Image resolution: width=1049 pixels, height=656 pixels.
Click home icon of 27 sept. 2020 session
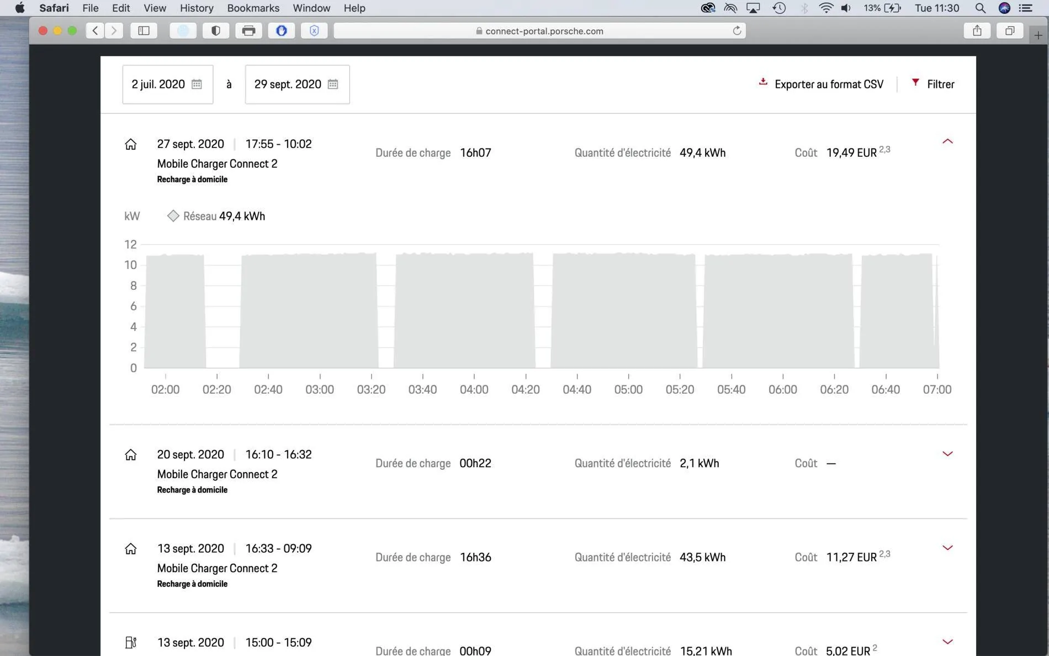pos(131,144)
